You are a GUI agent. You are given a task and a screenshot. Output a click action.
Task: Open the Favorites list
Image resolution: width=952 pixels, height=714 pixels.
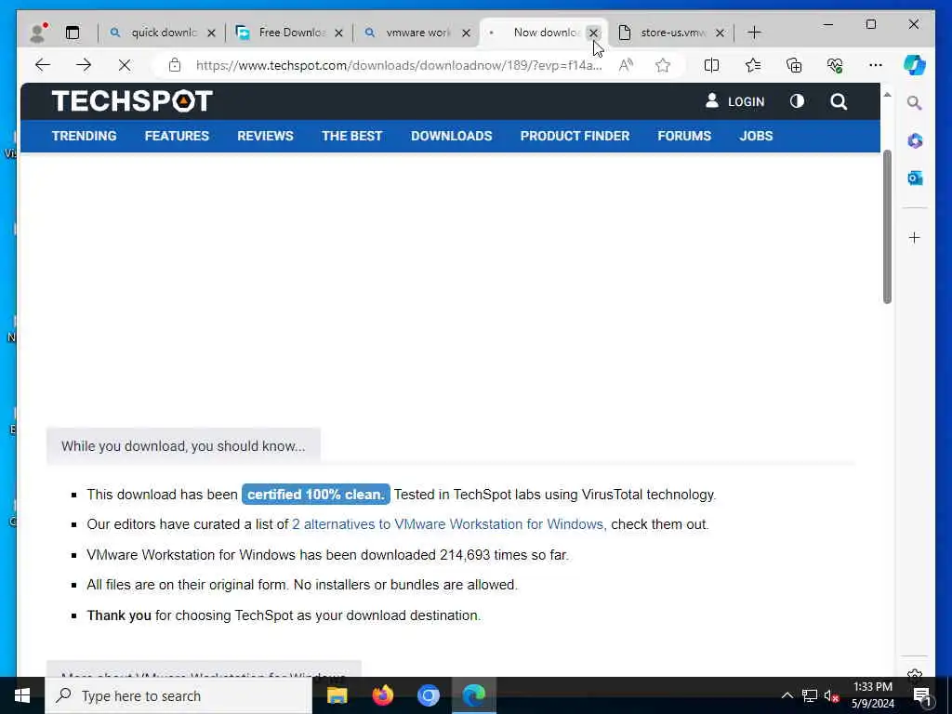point(753,65)
